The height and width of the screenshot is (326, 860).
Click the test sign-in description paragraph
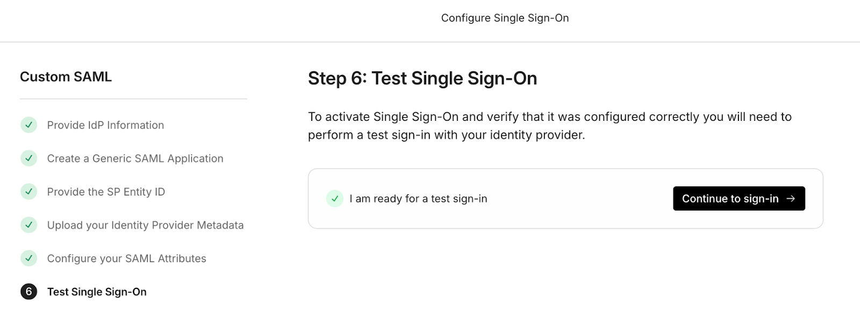550,126
